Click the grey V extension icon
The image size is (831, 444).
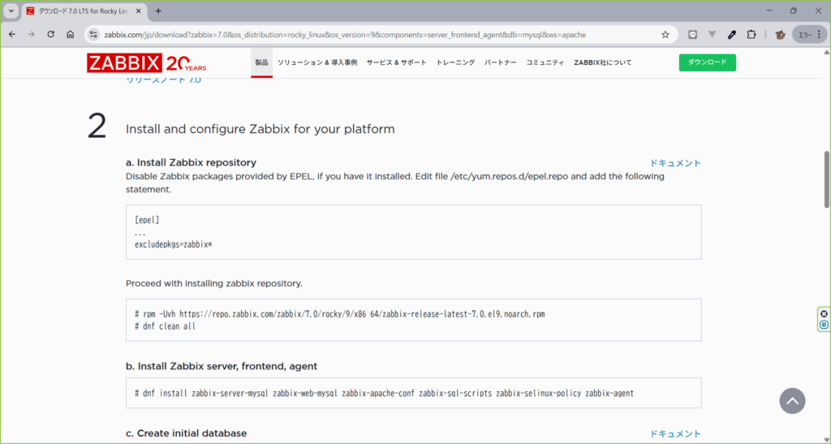(713, 34)
